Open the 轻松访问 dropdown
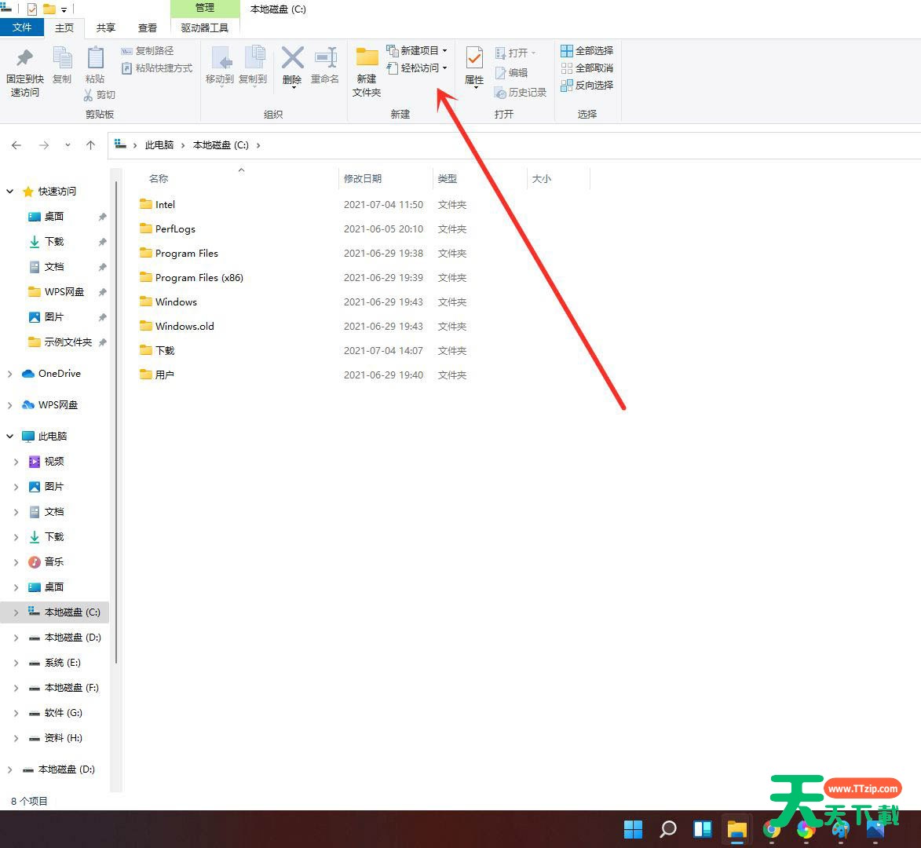Screen dimensions: 921x848 pos(444,68)
